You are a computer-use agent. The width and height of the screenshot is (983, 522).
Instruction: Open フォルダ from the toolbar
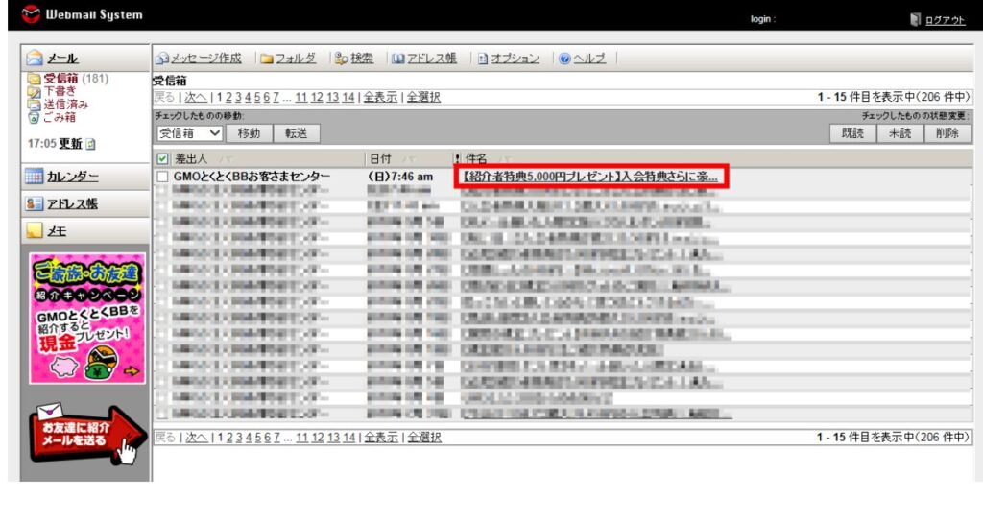coord(288,59)
